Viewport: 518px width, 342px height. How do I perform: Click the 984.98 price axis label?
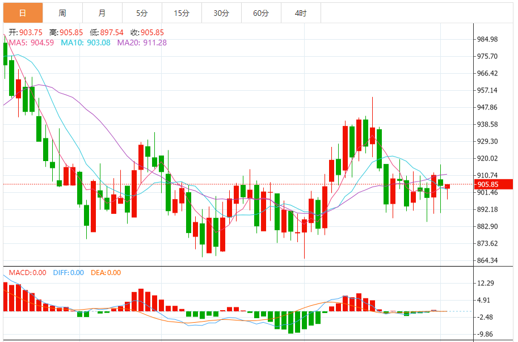pyautogui.click(x=487, y=39)
